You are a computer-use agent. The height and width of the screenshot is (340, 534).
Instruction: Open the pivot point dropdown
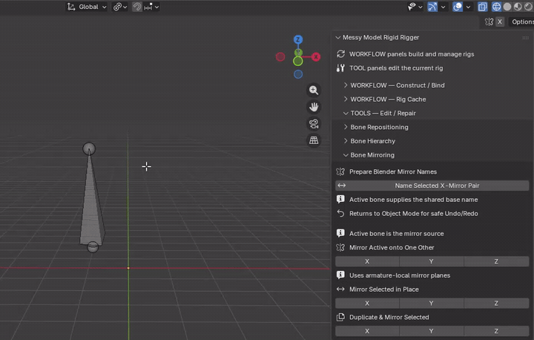pyautogui.click(x=120, y=7)
